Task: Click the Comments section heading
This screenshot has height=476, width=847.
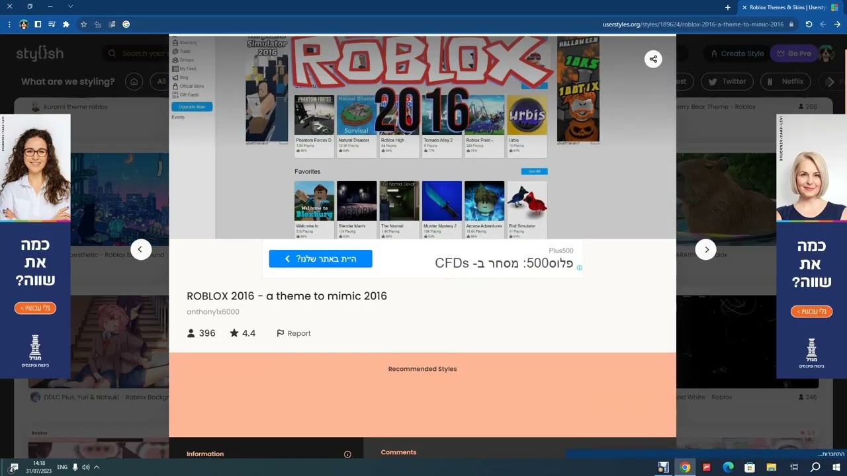Action: 398,452
